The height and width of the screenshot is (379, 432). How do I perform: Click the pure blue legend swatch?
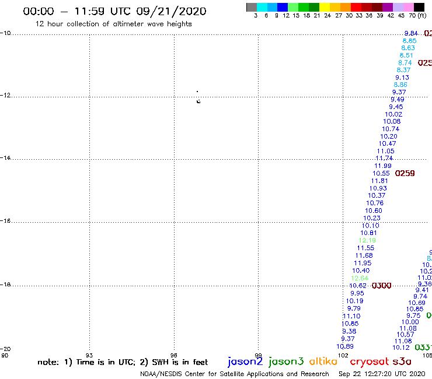tap(283, 7)
